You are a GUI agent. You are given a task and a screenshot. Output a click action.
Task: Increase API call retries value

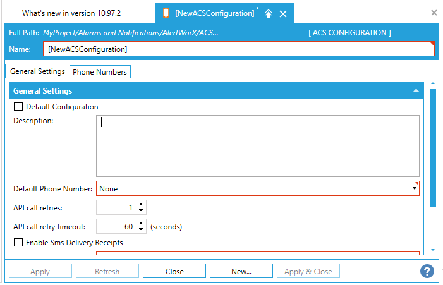click(x=141, y=204)
